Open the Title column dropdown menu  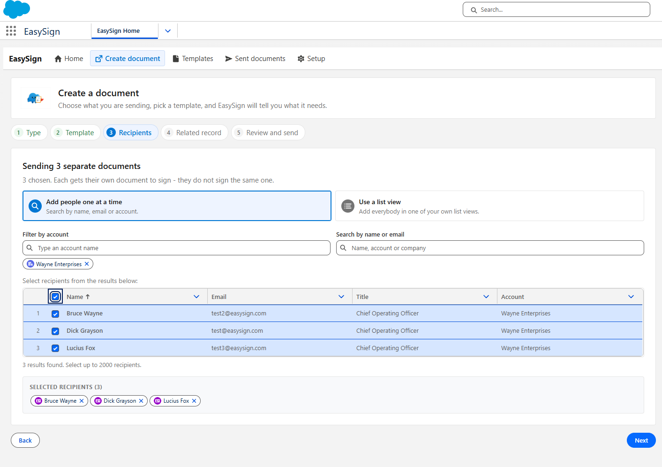click(486, 297)
